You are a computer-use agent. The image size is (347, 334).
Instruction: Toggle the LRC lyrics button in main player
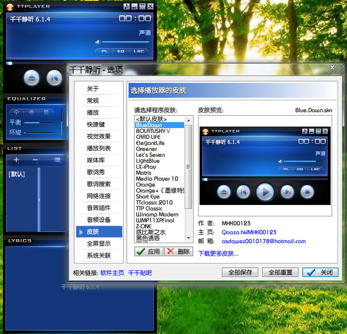(x=139, y=51)
